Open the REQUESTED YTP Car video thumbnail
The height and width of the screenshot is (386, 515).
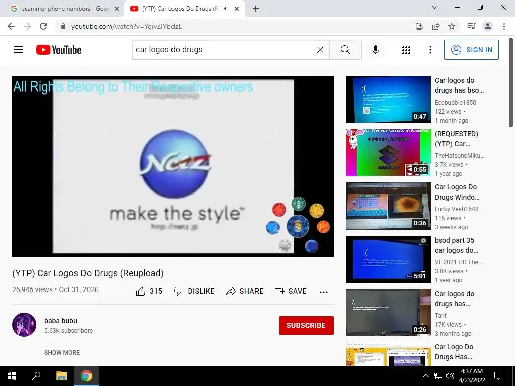coord(388,153)
